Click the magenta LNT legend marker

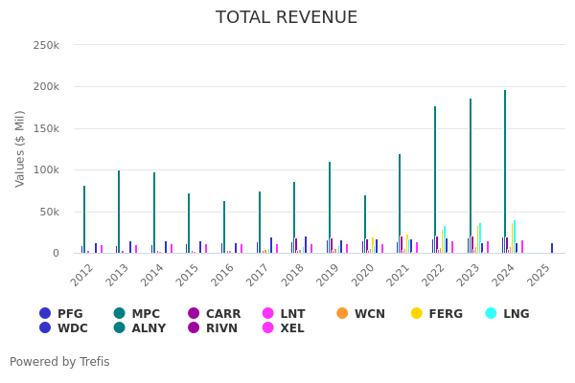268,313
